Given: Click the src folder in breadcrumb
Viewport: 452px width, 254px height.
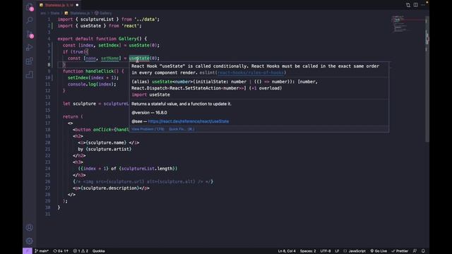Looking at the screenshot, I should coord(43,13).
